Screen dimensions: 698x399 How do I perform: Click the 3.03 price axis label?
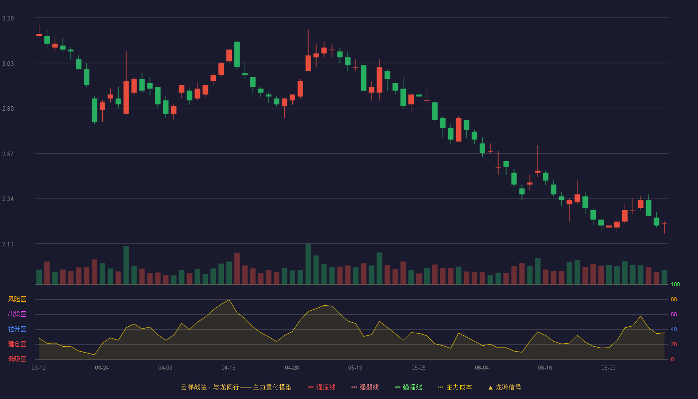pos(8,64)
